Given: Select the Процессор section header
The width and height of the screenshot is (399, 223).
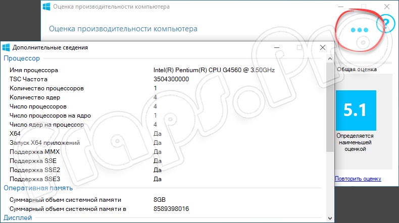Looking at the screenshot, I should (22, 59).
